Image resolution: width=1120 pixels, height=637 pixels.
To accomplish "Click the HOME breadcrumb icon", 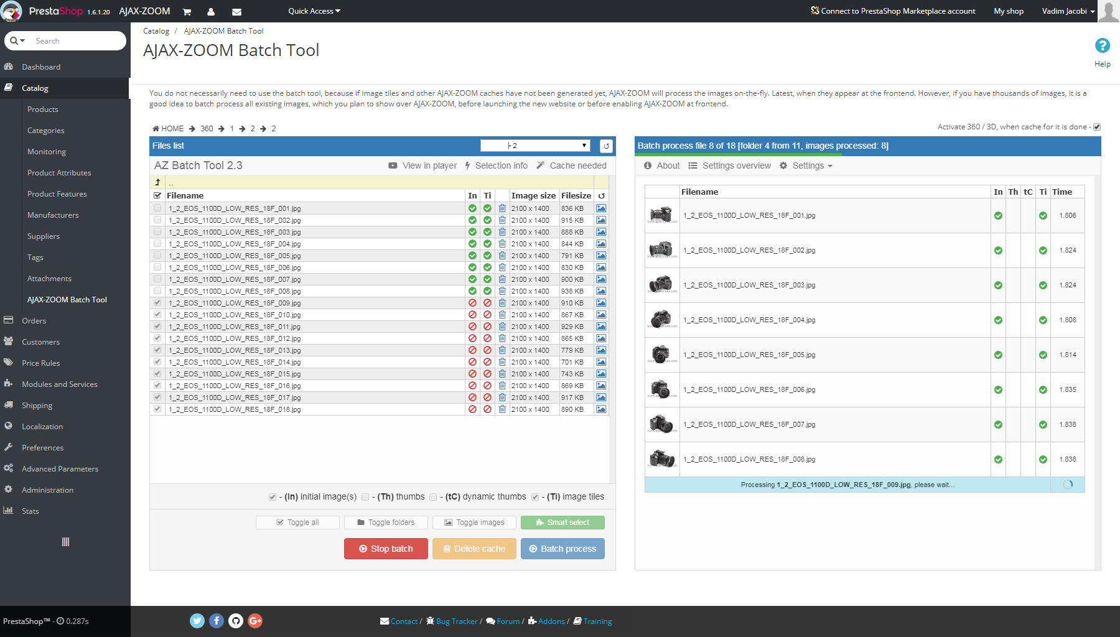I will pyautogui.click(x=156, y=129).
